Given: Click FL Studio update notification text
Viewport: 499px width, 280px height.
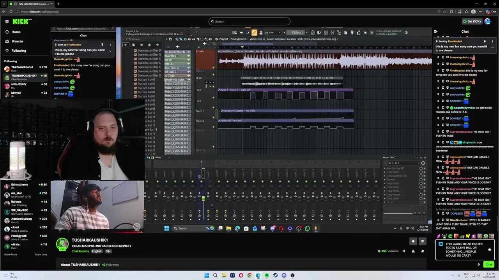Looking at the screenshot, I should [x=389, y=32].
